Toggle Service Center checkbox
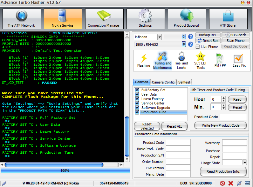 tap(137, 103)
